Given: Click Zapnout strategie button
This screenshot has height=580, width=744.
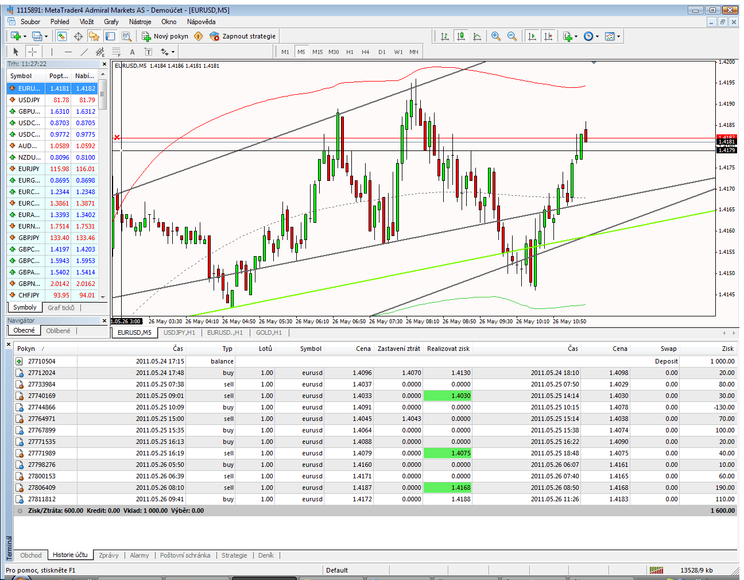Looking at the screenshot, I should (243, 36).
